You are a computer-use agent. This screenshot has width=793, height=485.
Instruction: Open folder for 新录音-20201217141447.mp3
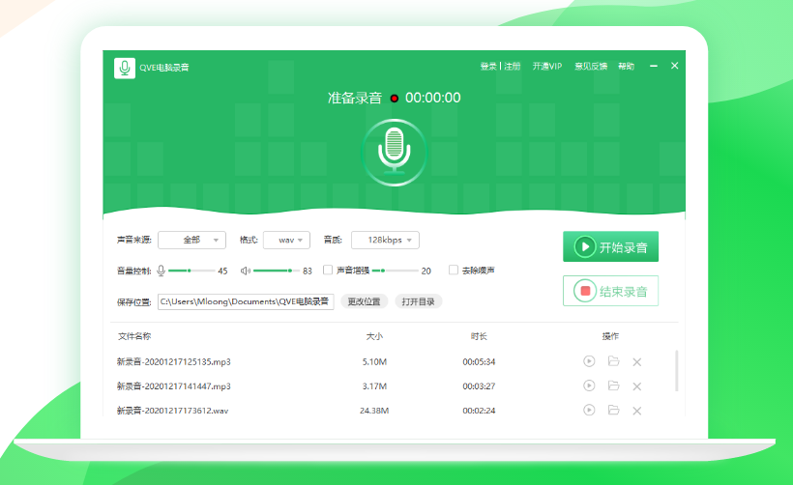tap(613, 385)
